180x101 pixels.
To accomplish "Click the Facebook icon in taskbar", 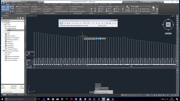I will pos(76,99).
